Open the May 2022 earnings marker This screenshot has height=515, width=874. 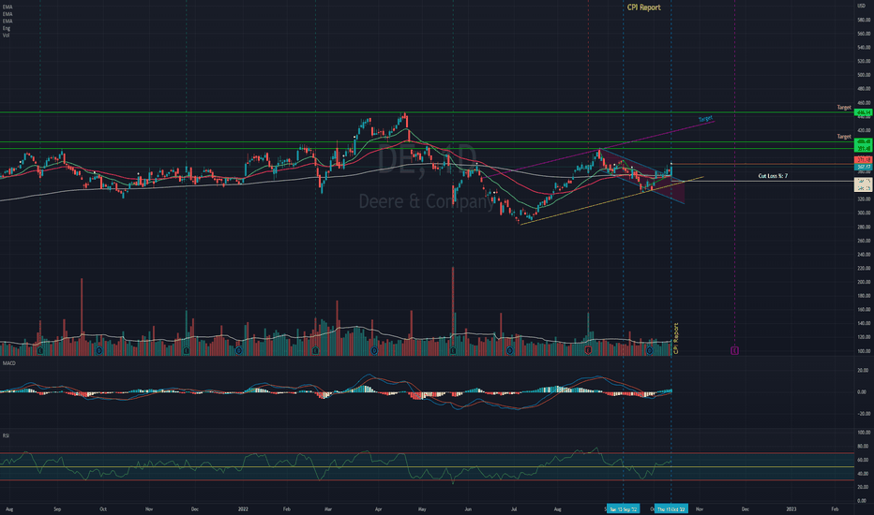tap(453, 351)
